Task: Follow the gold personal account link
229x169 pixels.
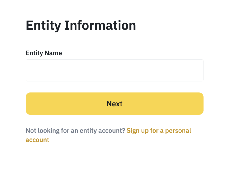Action: [x=159, y=130]
